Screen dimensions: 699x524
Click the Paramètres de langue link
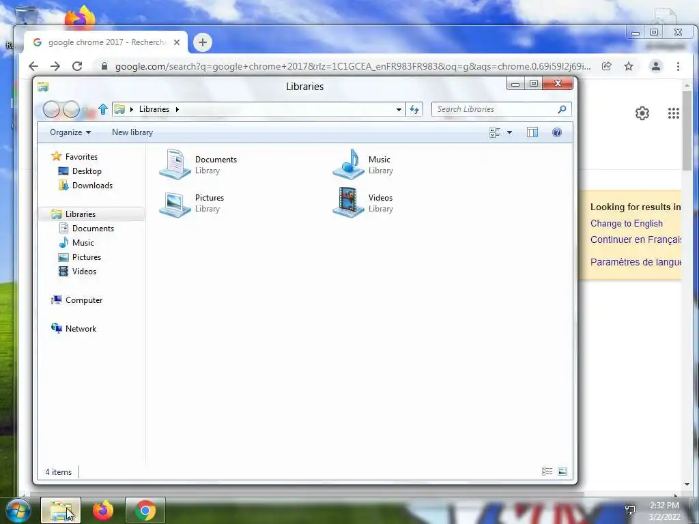coord(636,261)
